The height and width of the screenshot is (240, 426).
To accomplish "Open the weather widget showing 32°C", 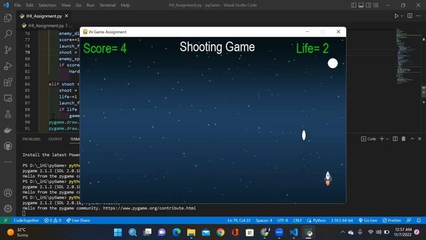I will coord(18,232).
